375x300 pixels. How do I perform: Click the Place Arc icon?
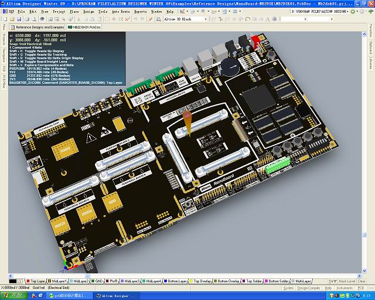(248, 19)
